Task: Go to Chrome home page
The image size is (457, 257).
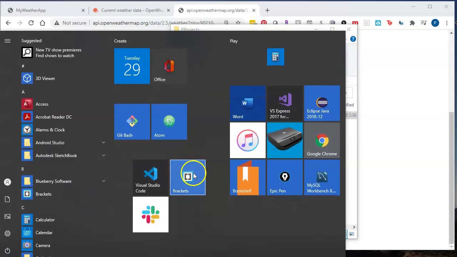Action: pos(42,23)
